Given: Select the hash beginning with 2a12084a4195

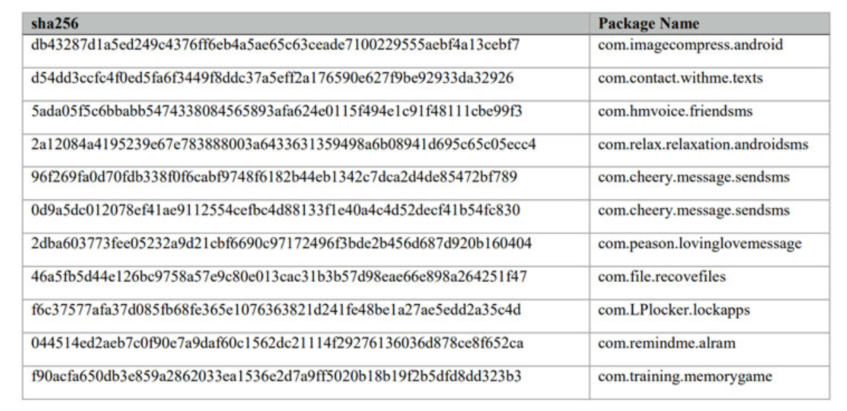Looking at the screenshot, I should click(283, 145).
